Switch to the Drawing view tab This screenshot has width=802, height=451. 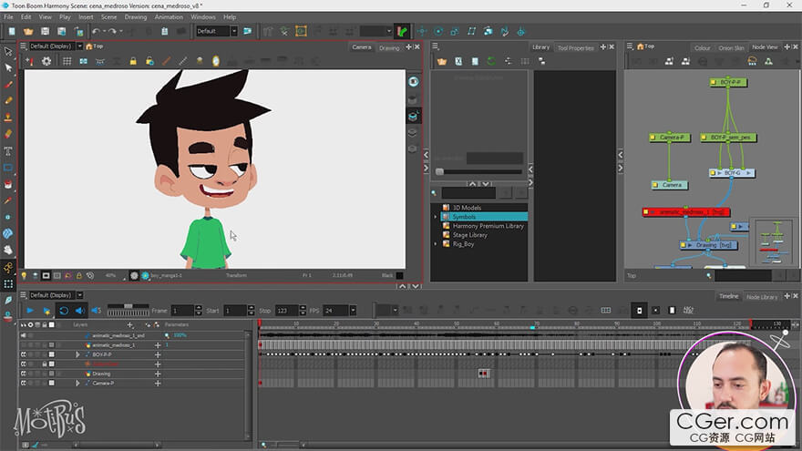389,47
